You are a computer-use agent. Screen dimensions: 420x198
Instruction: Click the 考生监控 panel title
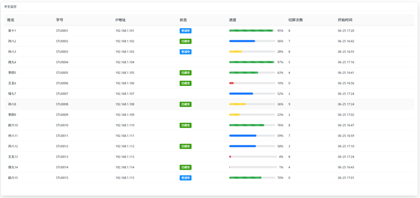pos(10,7)
